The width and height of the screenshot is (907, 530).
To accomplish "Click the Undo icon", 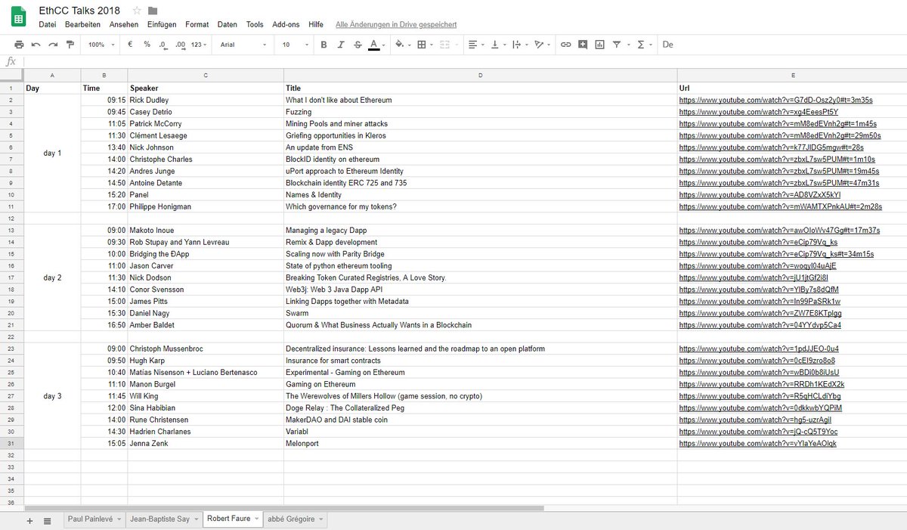I will (38, 45).
